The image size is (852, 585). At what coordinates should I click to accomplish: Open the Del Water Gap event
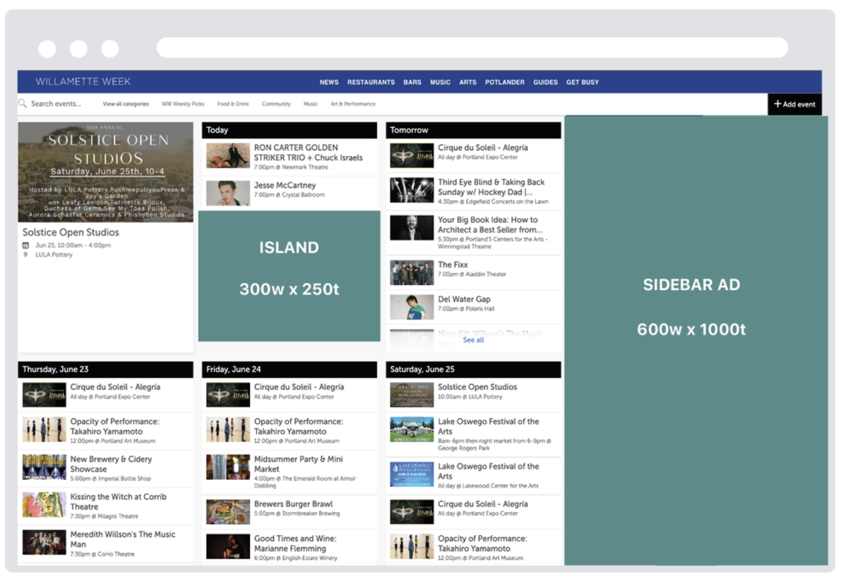[464, 300]
